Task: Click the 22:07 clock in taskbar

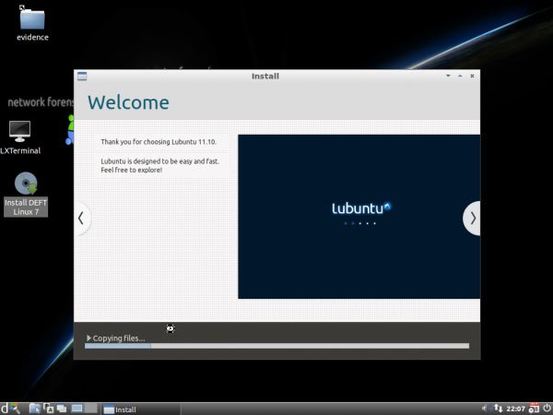Action: pyautogui.click(x=515, y=409)
